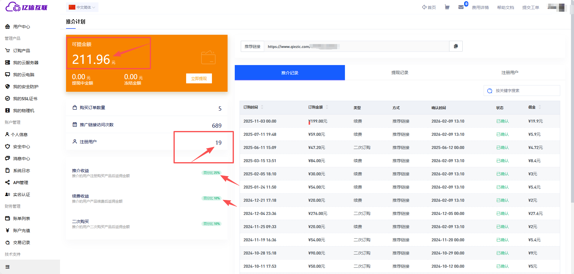Switch to the 提现记录 tab
Viewport: 574px width, 274px height.
(x=400, y=73)
